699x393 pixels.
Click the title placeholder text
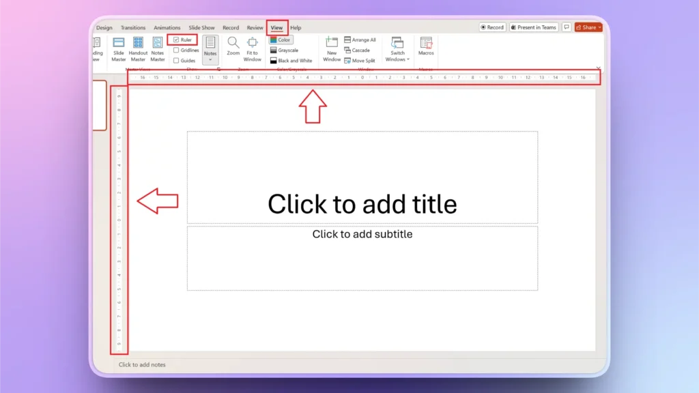[362, 204]
